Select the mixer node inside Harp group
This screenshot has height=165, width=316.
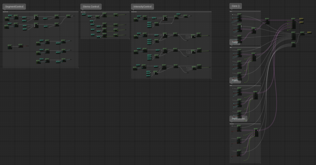point(254,57)
